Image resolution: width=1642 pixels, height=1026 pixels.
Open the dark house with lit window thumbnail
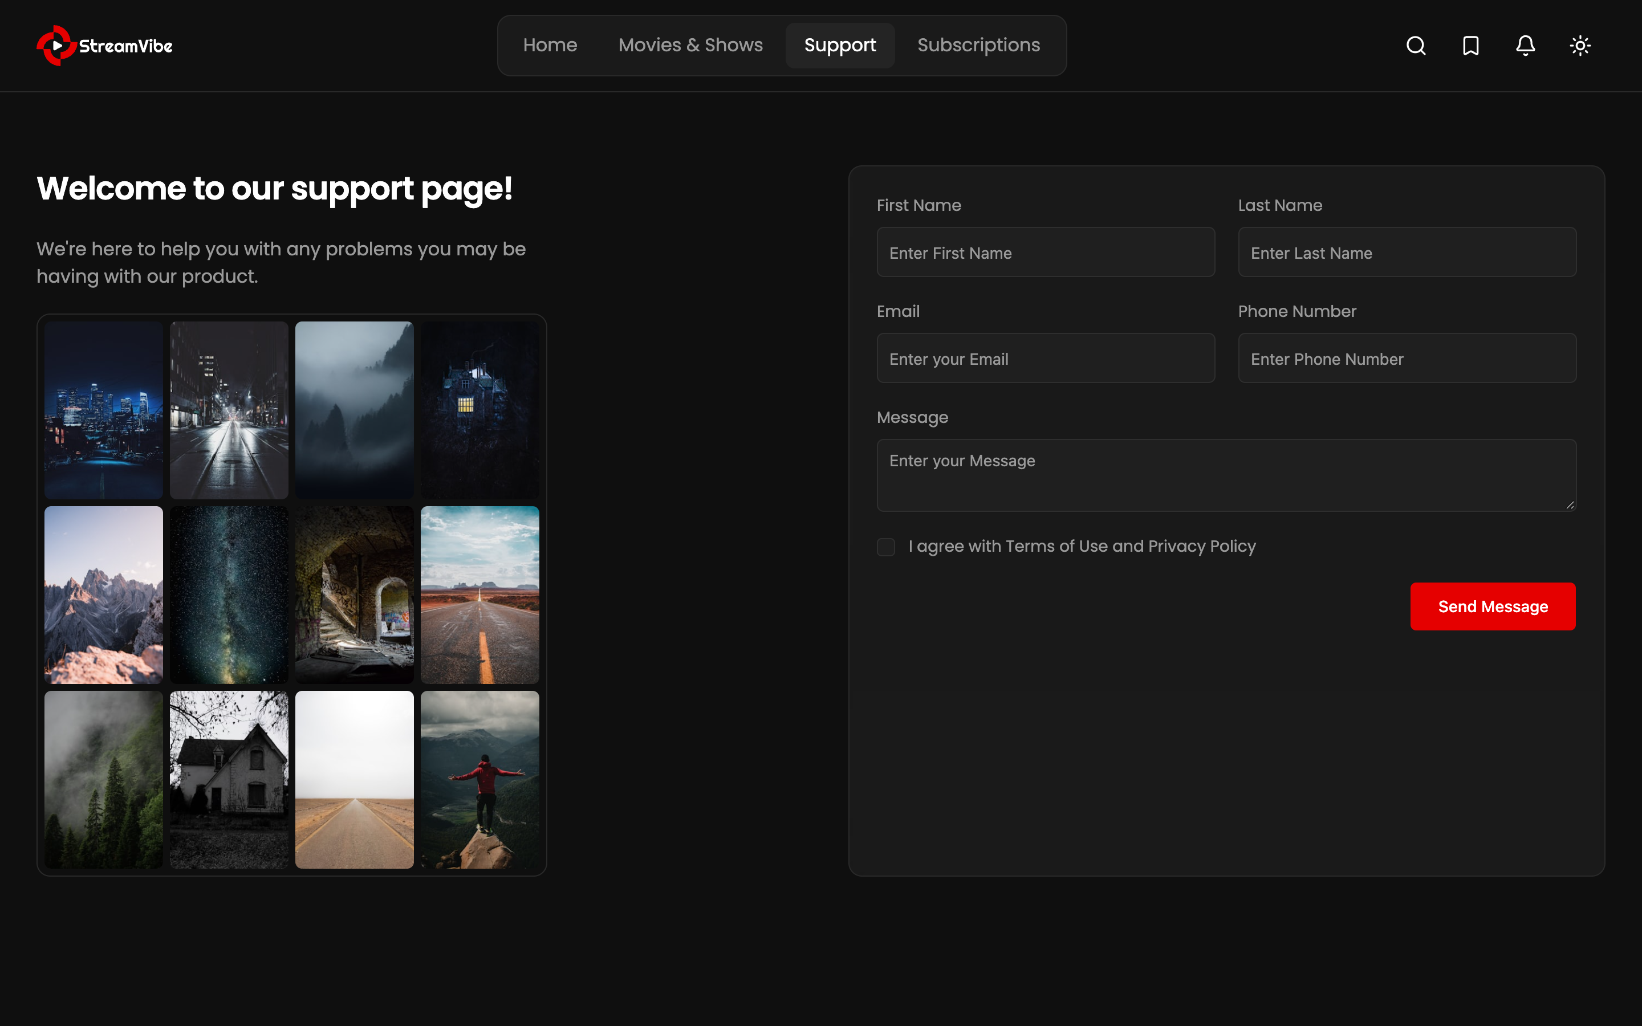coord(479,410)
